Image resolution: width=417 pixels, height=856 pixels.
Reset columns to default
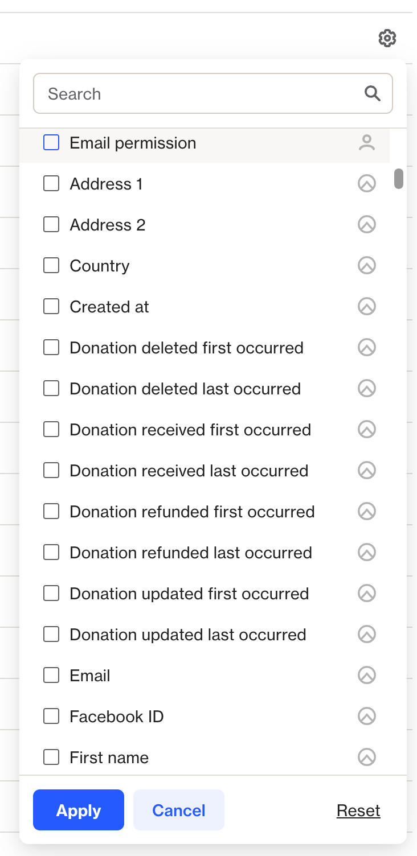click(358, 810)
